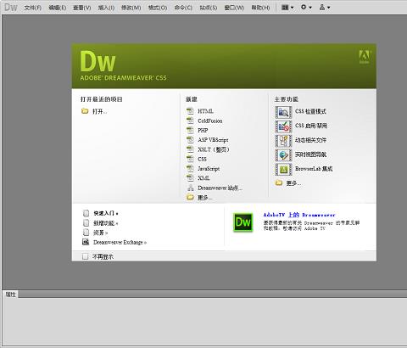Tick the 不再显示 checkbox
407x348 pixels.
pos(85,256)
